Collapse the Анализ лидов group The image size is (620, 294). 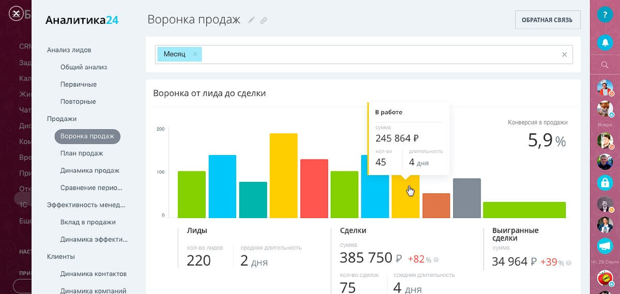[69, 50]
